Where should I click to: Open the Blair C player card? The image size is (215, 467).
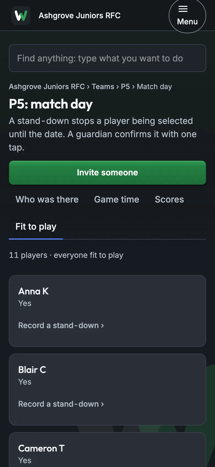click(108, 390)
